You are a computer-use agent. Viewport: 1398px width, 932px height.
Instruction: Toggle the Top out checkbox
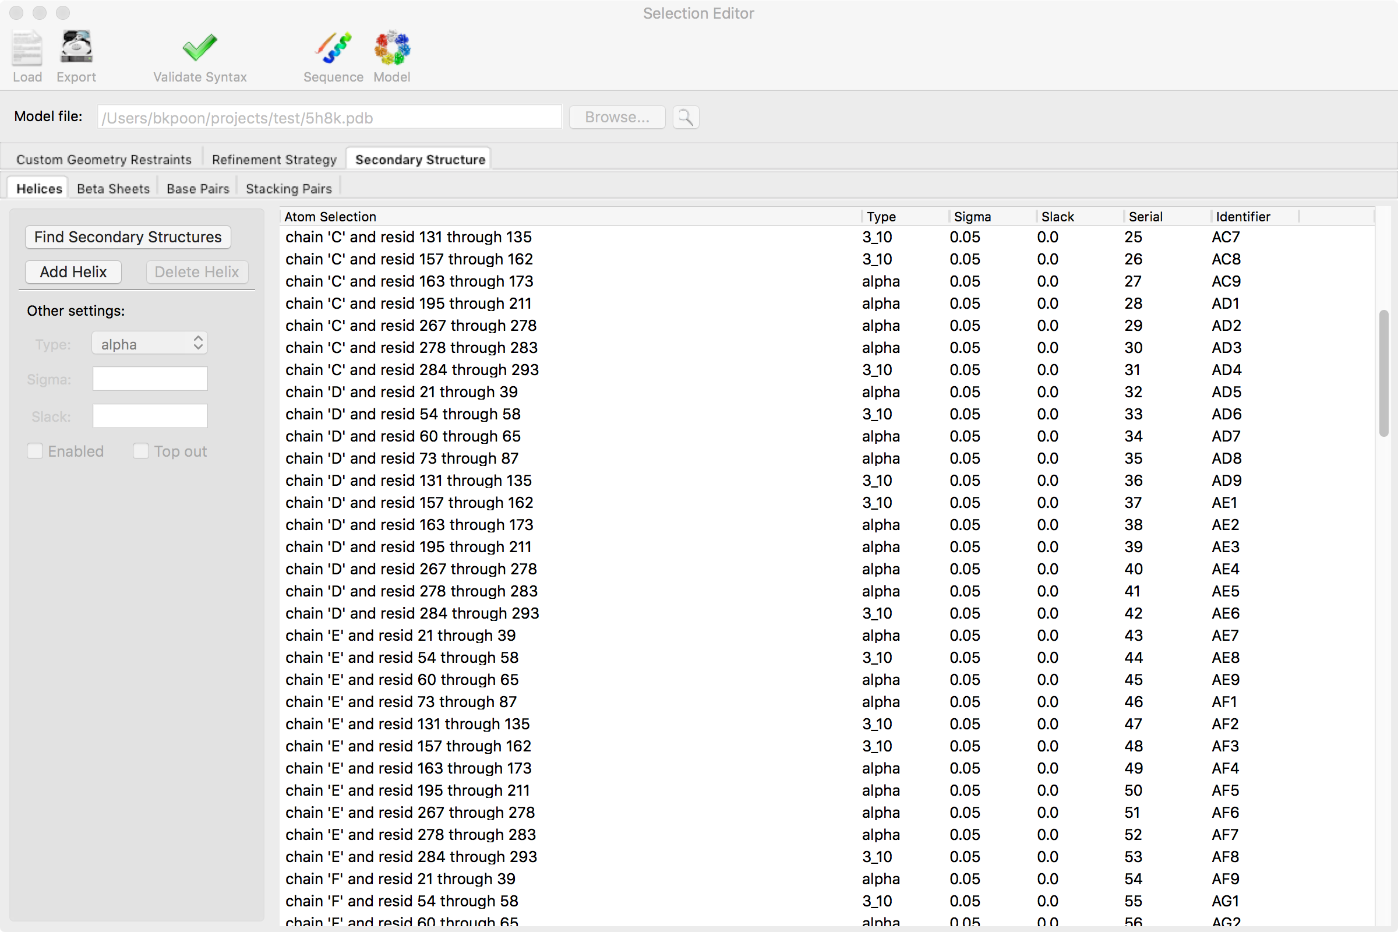[141, 451]
